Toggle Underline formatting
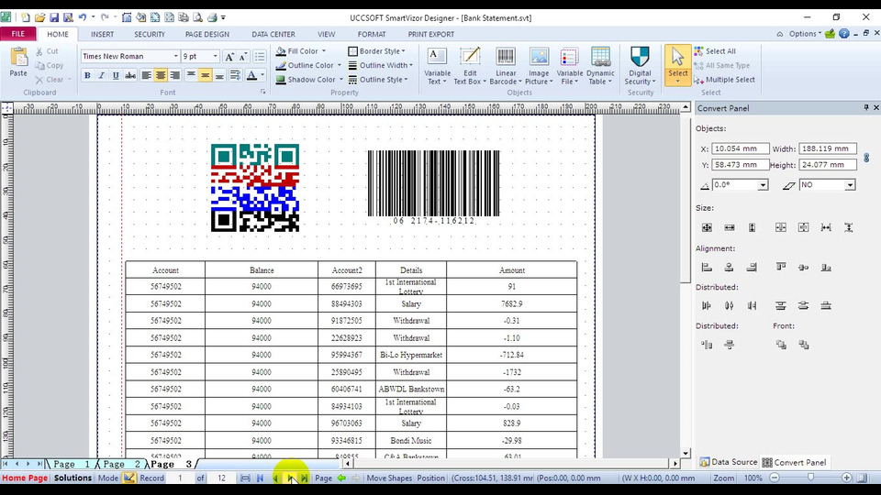 [116, 75]
